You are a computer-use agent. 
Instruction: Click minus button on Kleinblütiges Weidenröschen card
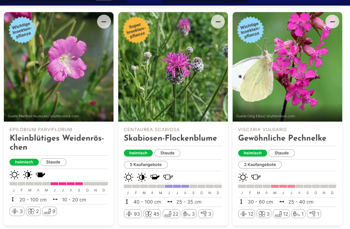pyautogui.click(x=104, y=22)
